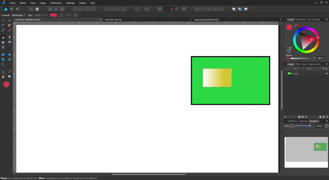Open the Normal blend mode dropdown
This screenshot has height=180, width=329.
[x=314, y=69]
